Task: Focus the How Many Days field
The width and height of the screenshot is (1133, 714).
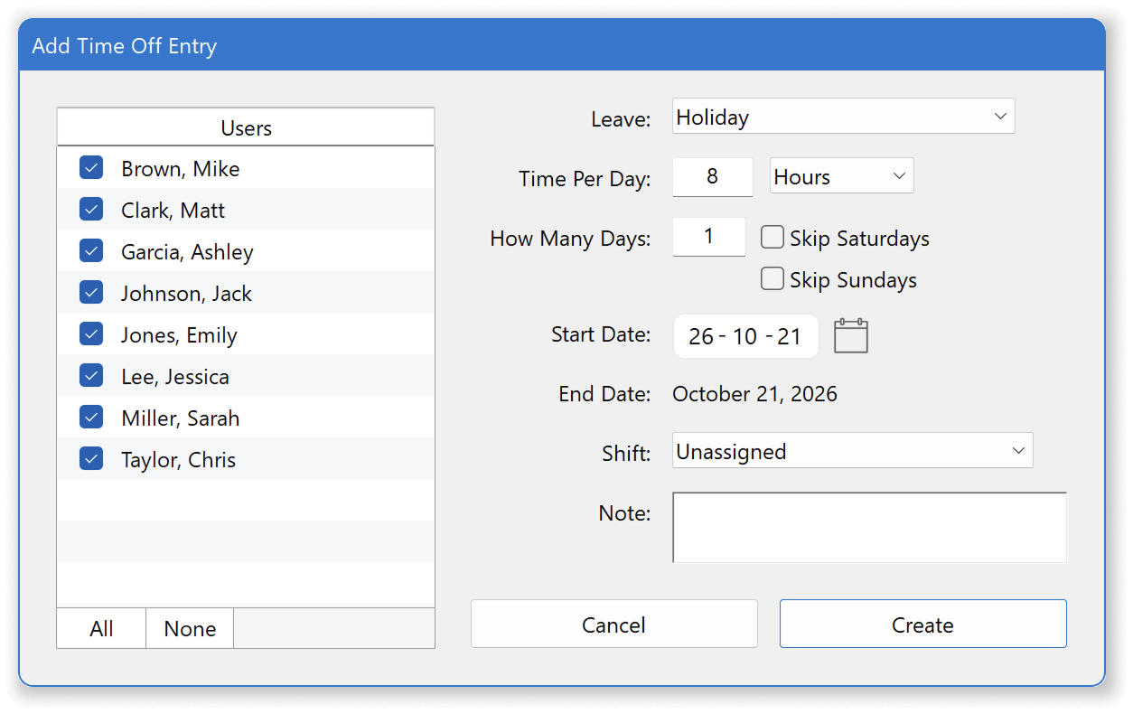Action: (x=708, y=237)
